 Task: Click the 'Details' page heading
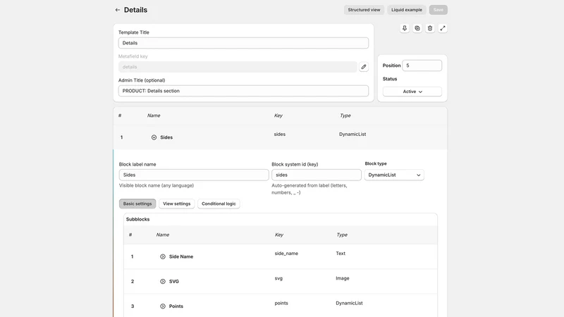pyautogui.click(x=135, y=10)
